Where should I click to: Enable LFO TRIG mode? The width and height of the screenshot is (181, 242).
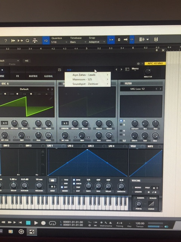click(x=62, y=180)
